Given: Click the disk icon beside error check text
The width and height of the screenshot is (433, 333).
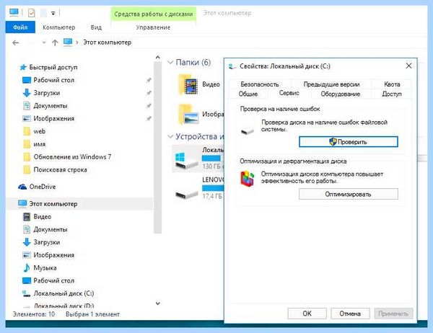Looking at the screenshot, I should 247,131.
